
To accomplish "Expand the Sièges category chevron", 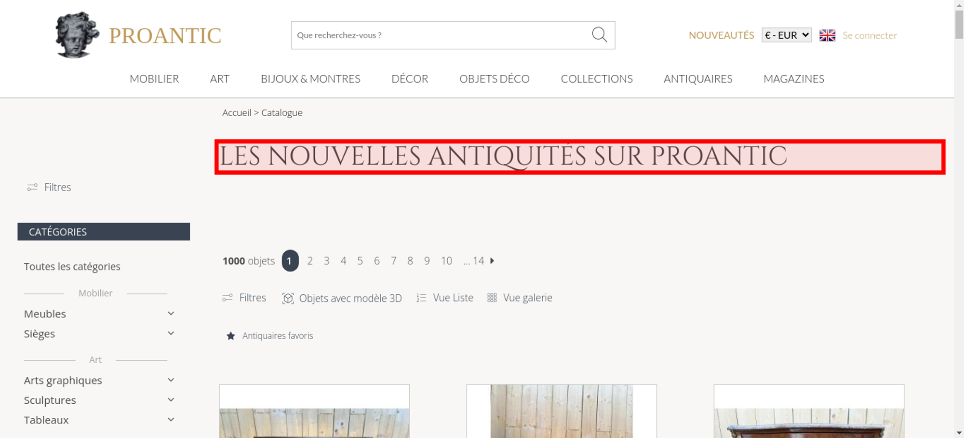I will (171, 333).
